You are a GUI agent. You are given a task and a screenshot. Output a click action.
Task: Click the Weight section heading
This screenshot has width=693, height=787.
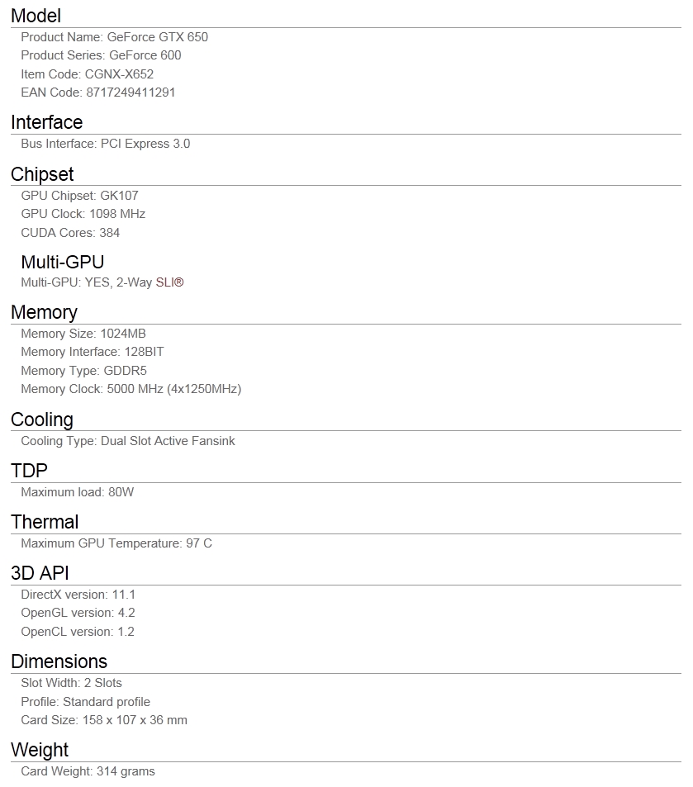[40, 750]
